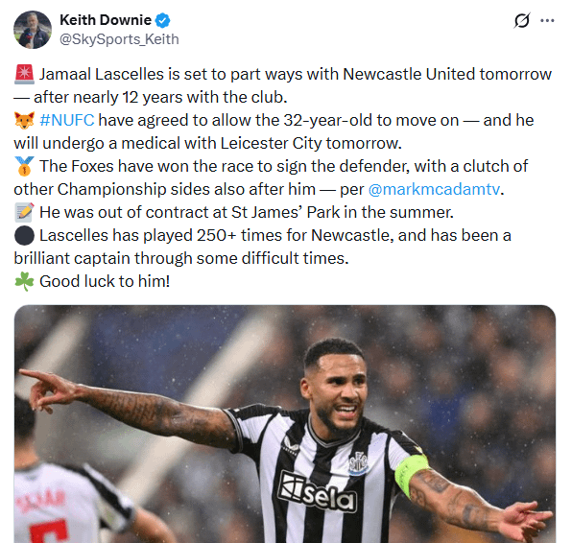Click the shamrock emoji
The image size is (572, 543).
click(x=24, y=281)
